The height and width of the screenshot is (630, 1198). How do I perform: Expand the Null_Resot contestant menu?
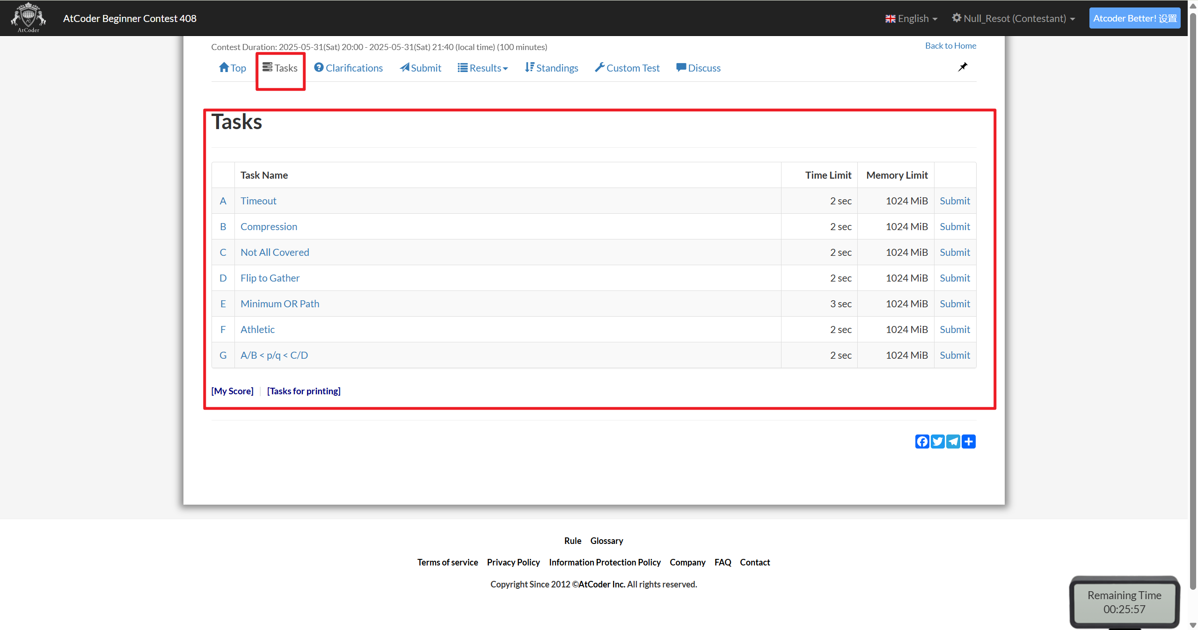[1013, 18]
